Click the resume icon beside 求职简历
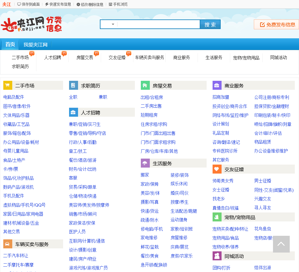This screenshot has width=299, height=272. tap(74, 86)
